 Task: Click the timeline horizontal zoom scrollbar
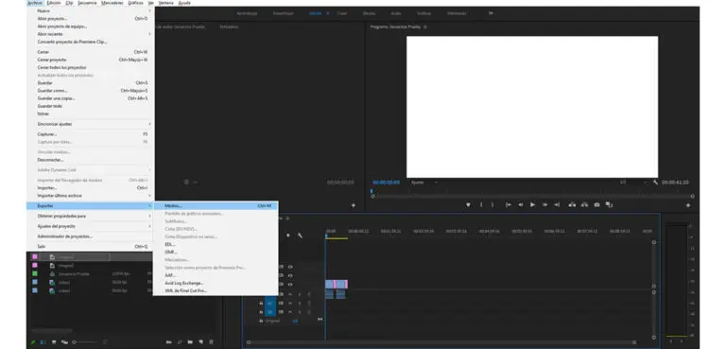click(441, 342)
